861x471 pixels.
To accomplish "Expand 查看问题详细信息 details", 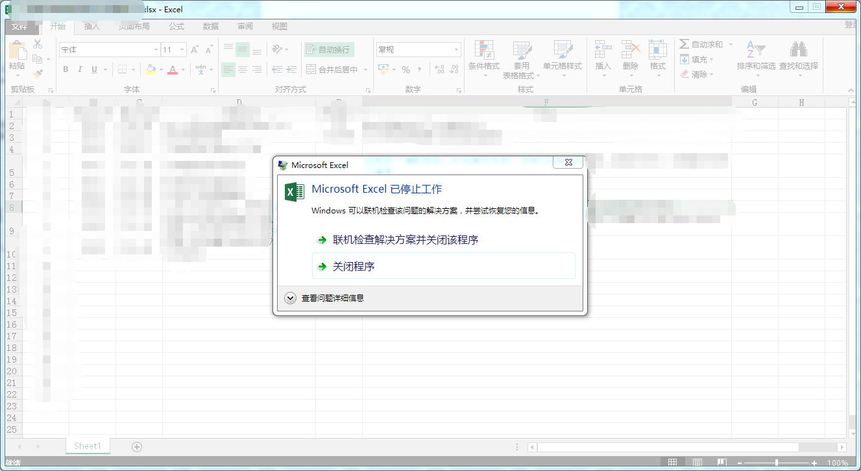I will [x=324, y=298].
